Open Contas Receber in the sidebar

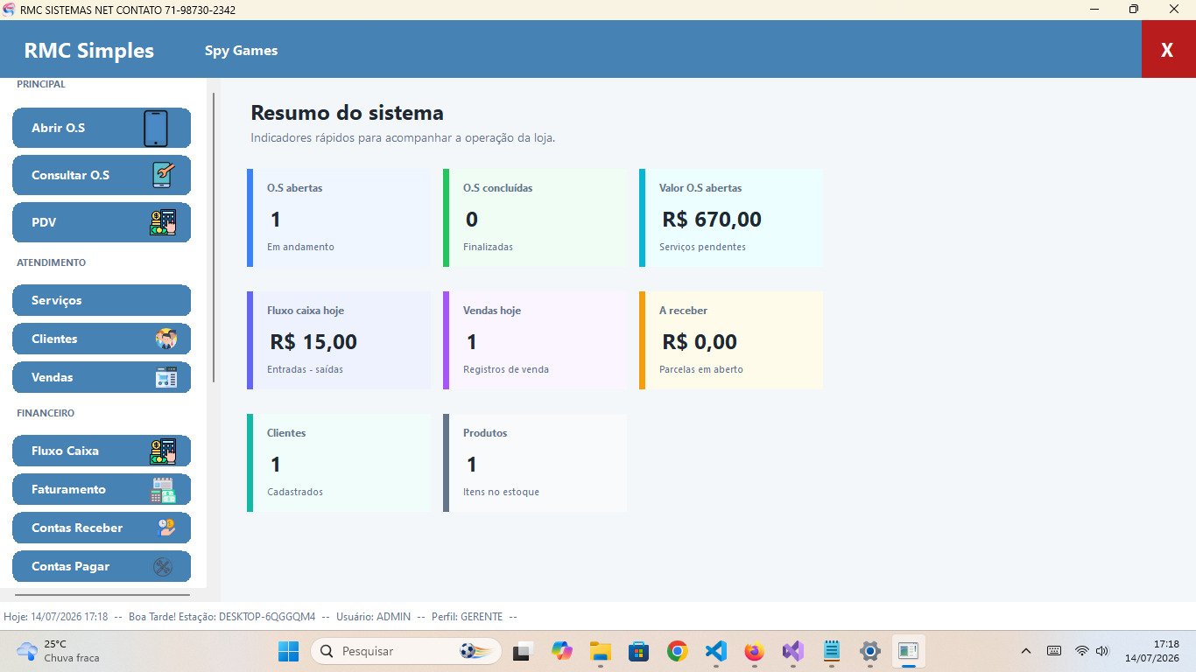pos(102,528)
